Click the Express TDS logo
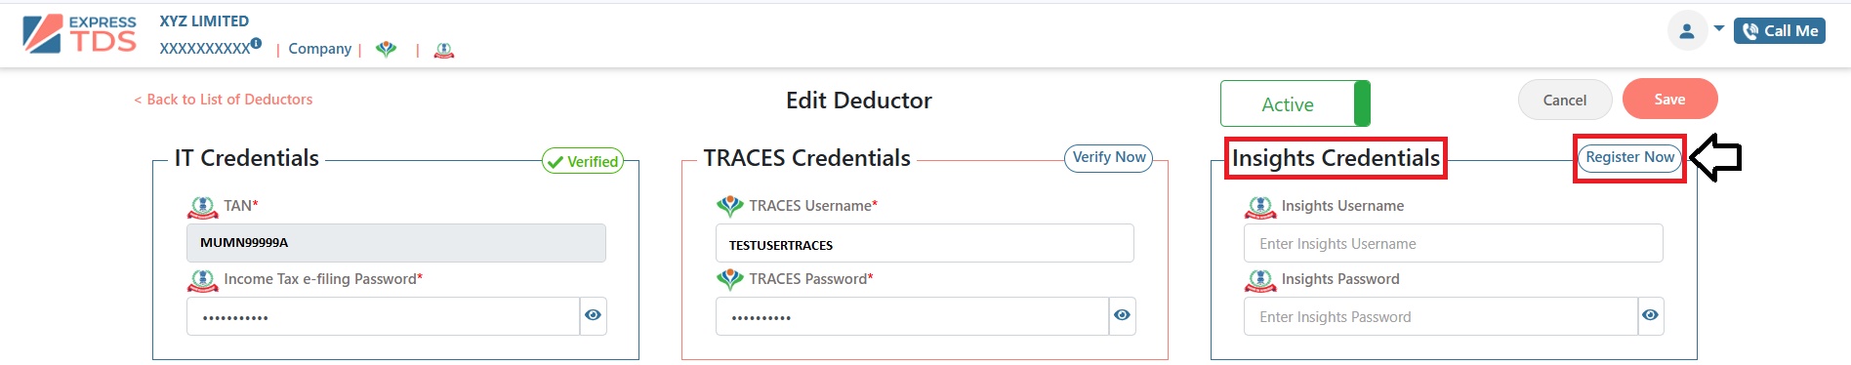Screen dimensions: 1851x365 80,33
